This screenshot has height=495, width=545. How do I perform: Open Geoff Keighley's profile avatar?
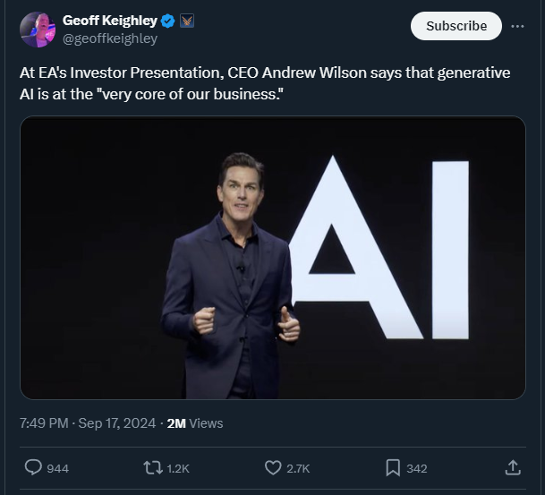pos(38,30)
